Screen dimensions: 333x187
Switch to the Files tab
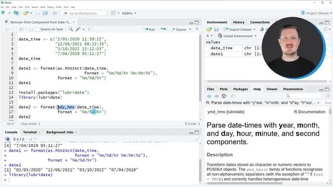point(210,89)
